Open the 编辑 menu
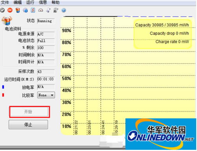The height and width of the screenshot is (151, 197). (17, 2)
